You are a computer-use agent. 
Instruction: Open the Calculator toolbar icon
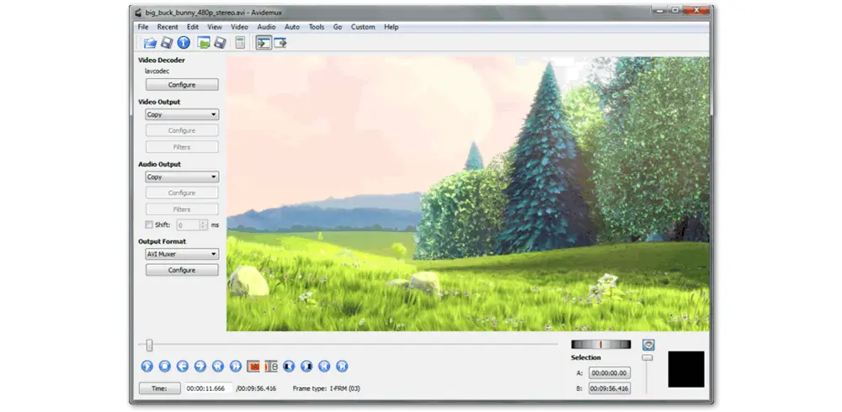[x=240, y=43]
